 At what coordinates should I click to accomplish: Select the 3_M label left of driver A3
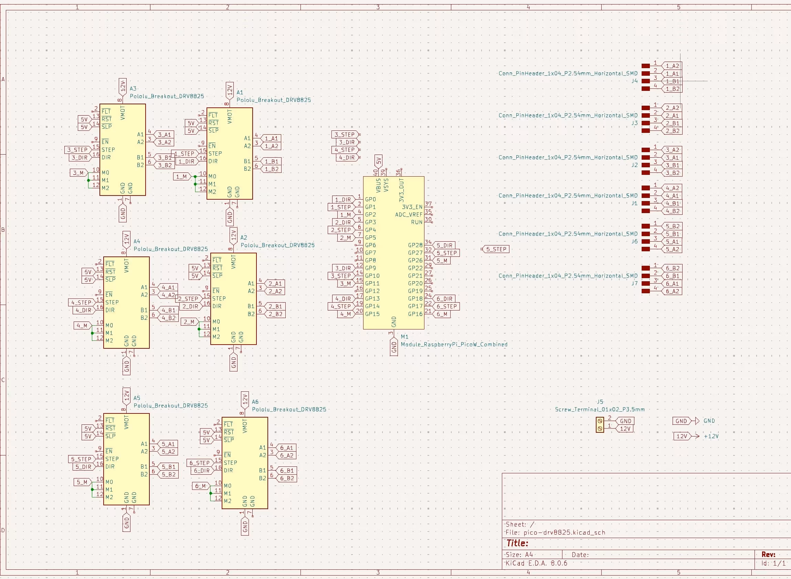pyautogui.click(x=78, y=173)
